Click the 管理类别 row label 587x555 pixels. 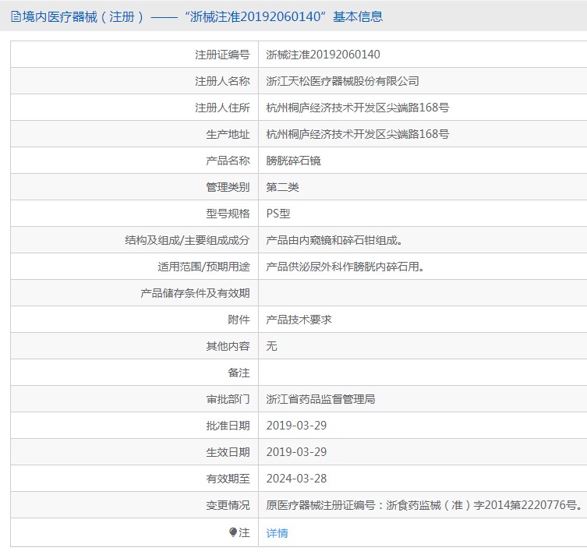228,187
